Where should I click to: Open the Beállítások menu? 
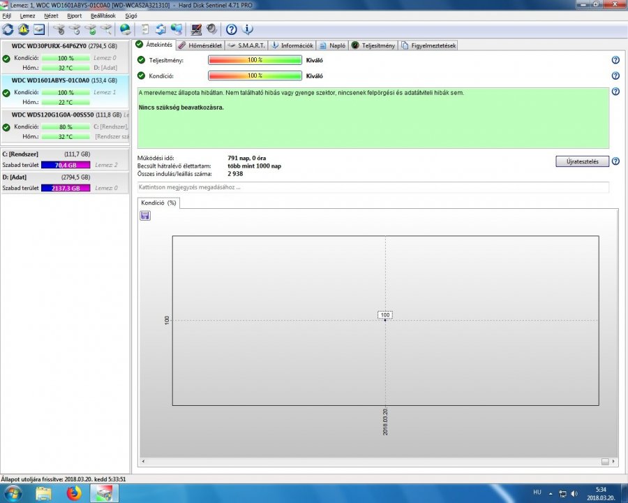[x=103, y=15]
